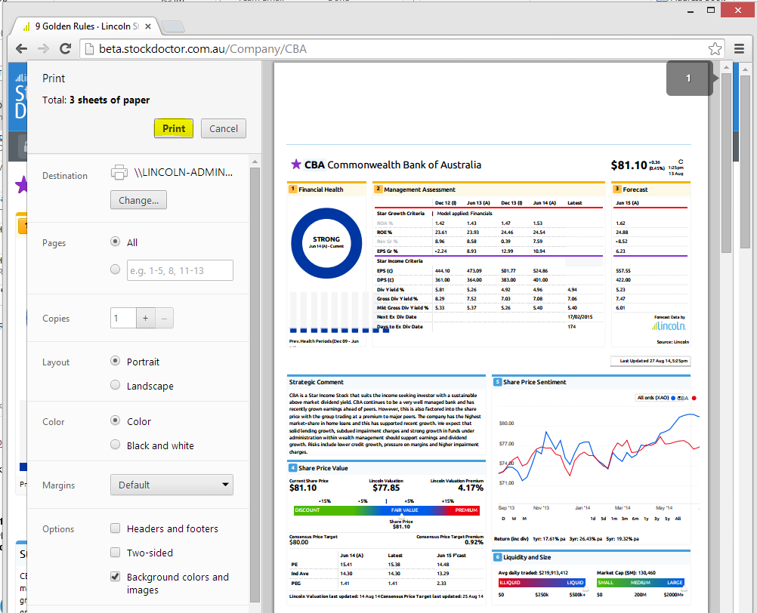Open the Margins Default dropdown
Screen dimensions: 757x613
click(x=171, y=485)
